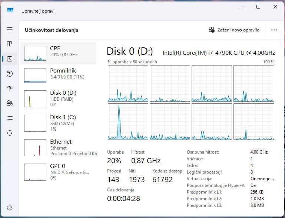Click Zaženi novo opravilo button
Viewport: 285px width, 218px height.
[234, 30]
